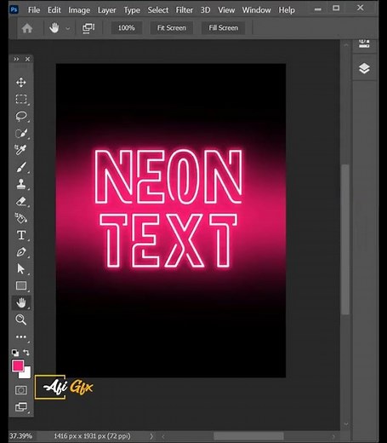Screen dimensions: 387x443
Task: Click the pink foreground color swatch
Action: click(18, 365)
